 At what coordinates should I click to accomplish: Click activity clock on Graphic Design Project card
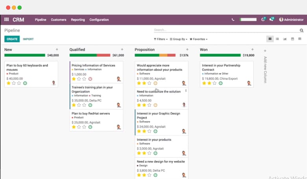(155, 131)
